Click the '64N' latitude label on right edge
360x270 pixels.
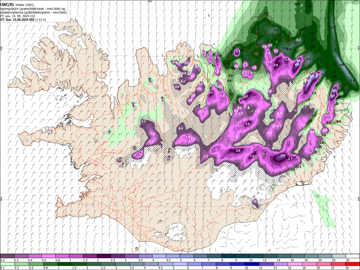(x=359, y=199)
